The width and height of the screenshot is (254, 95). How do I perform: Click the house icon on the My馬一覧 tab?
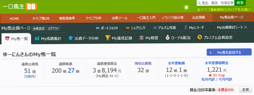tap(7, 39)
